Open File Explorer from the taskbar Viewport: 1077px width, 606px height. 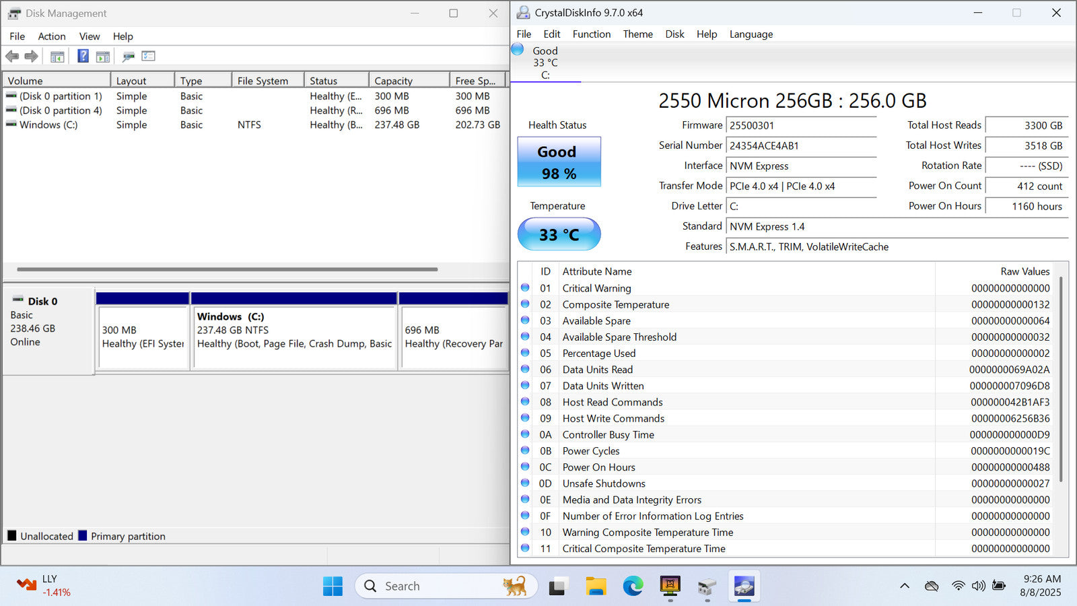tap(596, 586)
